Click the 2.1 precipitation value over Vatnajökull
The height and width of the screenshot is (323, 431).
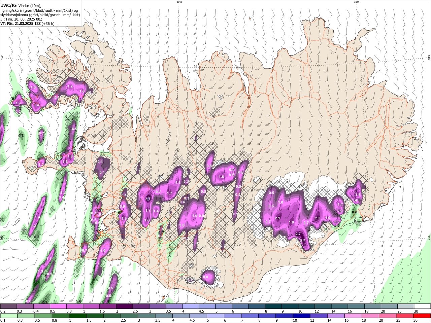pyautogui.click(x=278, y=218)
